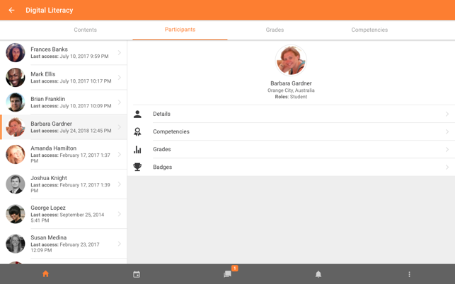Image resolution: width=455 pixels, height=284 pixels.
Task: Expand the Competencies row chevron
Action: pyautogui.click(x=447, y=131)
